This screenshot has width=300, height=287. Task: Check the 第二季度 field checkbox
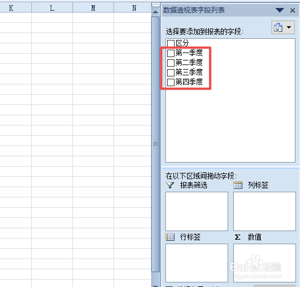171,63
